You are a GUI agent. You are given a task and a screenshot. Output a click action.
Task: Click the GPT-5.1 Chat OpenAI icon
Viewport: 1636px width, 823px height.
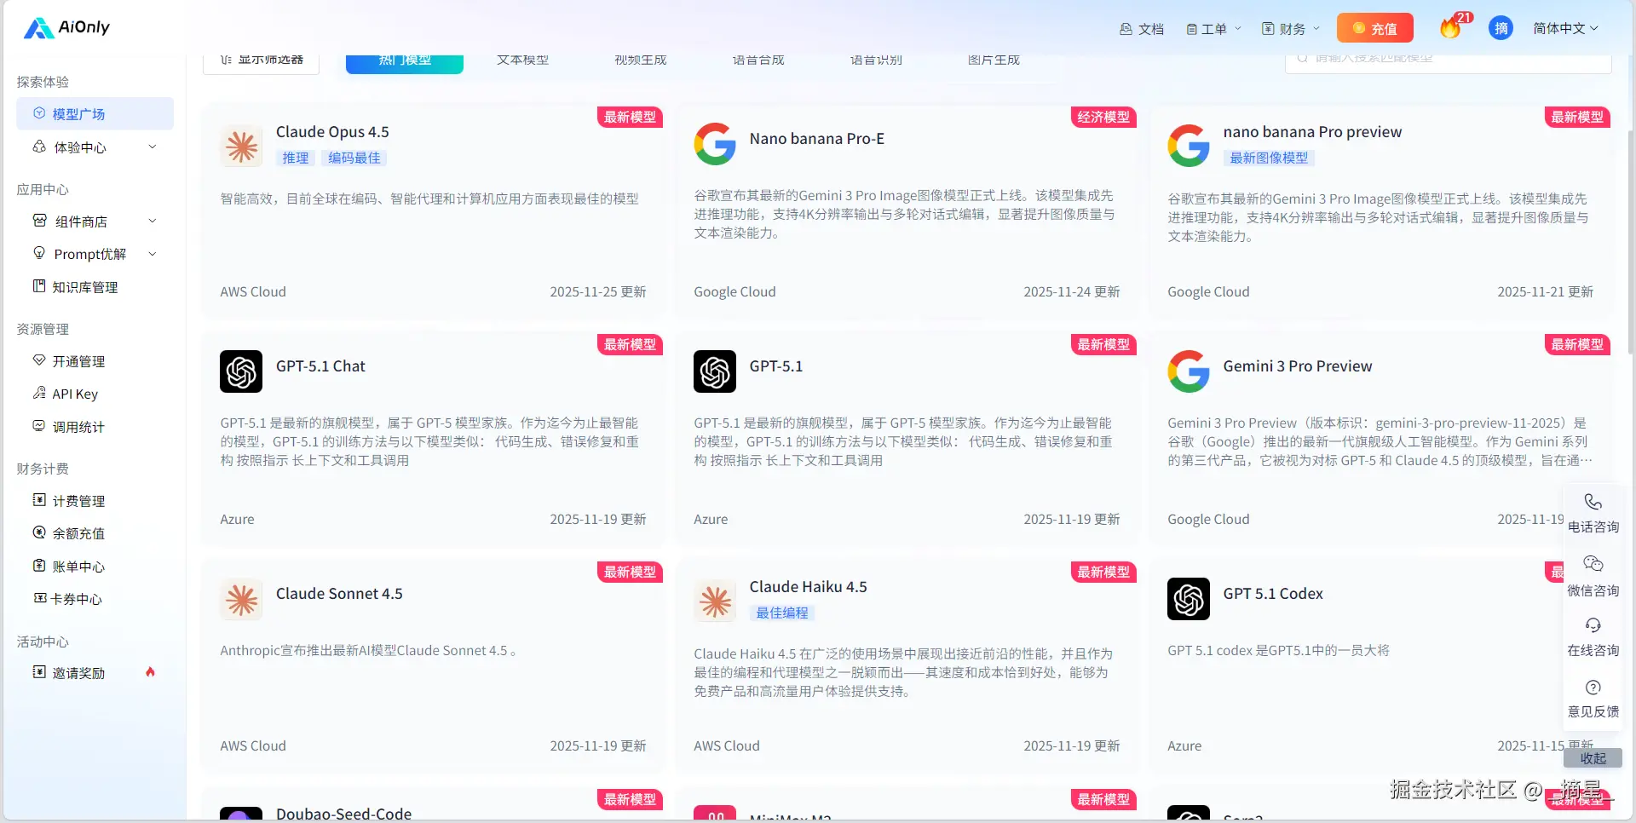(241, 371)
